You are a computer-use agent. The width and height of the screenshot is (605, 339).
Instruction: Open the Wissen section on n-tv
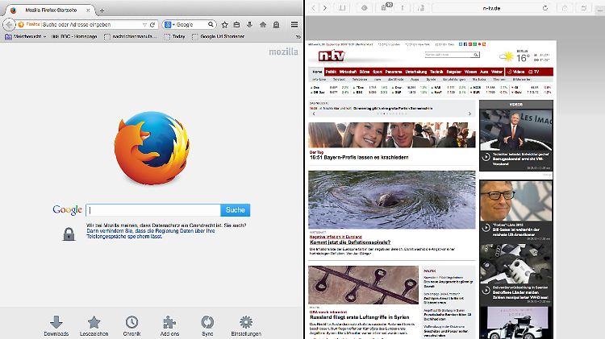tap(471, 72)
